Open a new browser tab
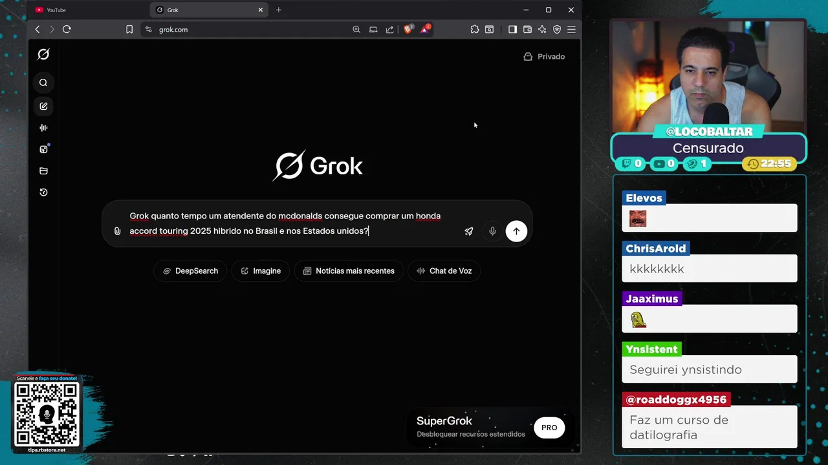 (x=279, y=10)
